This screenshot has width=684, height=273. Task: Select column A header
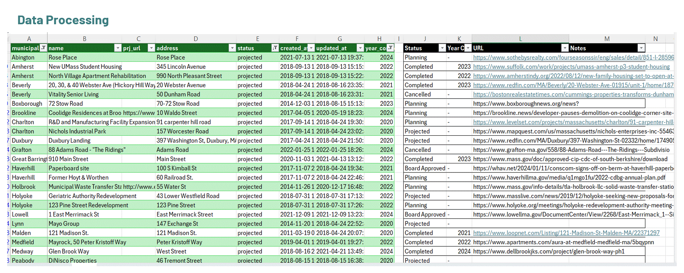29,39
